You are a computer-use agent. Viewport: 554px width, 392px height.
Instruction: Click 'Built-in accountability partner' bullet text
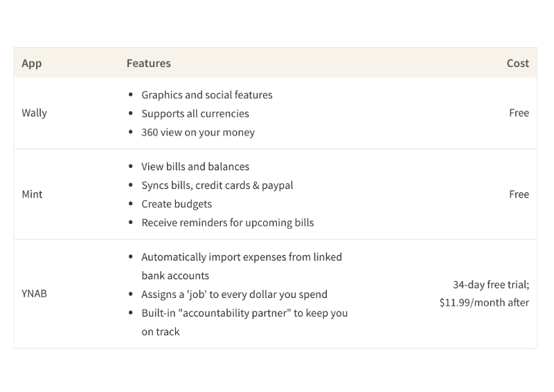coord(244,313)
